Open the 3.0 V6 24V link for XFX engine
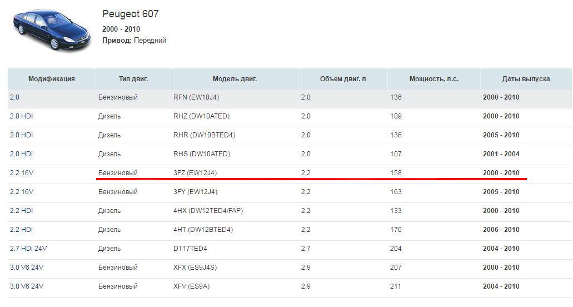573x307 pixels. tap(26, 268)
